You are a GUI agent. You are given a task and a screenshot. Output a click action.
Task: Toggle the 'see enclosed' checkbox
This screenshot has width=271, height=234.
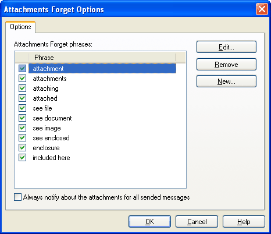pos(22,137)
